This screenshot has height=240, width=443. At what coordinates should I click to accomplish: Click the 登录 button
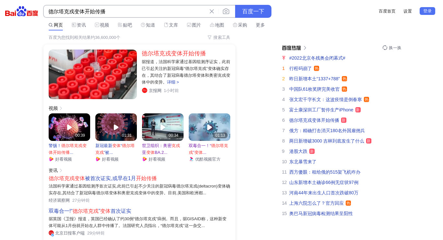(x=427, y=11)
